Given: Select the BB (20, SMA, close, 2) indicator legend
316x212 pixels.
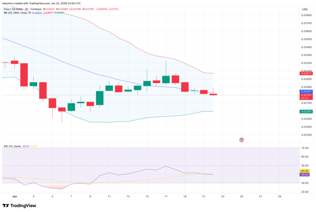Looking at the screenshot, I should pos(17,13).
